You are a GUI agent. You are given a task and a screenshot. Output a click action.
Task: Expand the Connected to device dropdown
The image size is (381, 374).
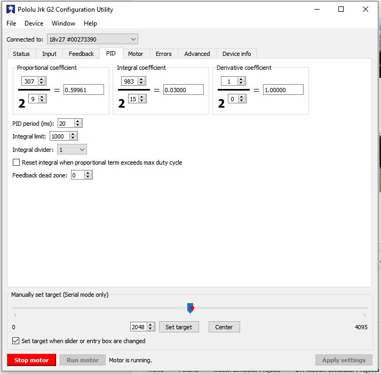click(x=92, y=39)
